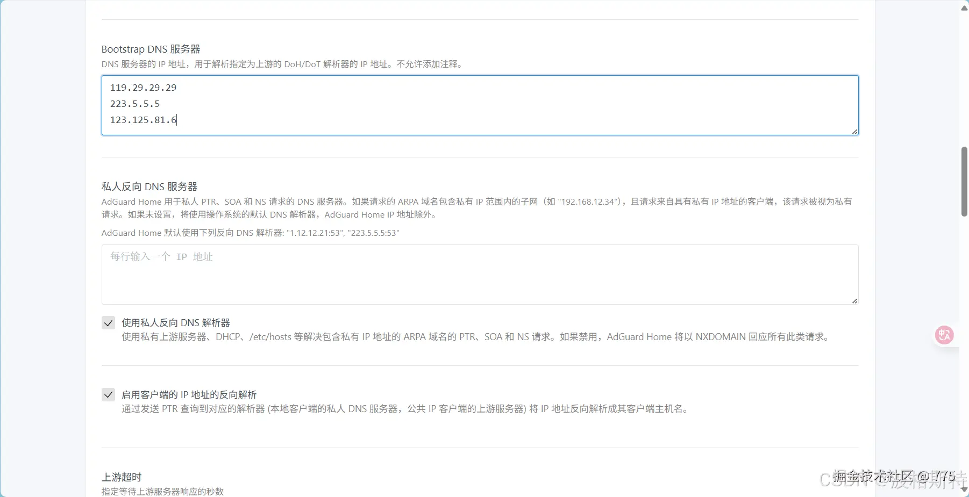
Task: Click the private reverse DNS servers input box
Action: pos(480,275)
